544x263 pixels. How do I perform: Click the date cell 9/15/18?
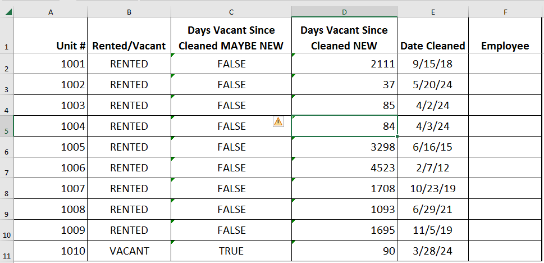(433, 64)
